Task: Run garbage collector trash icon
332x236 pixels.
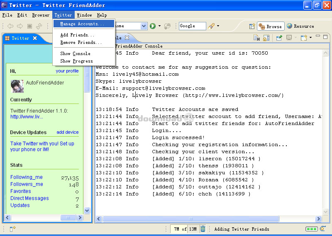Action: (x=203, y=229)
